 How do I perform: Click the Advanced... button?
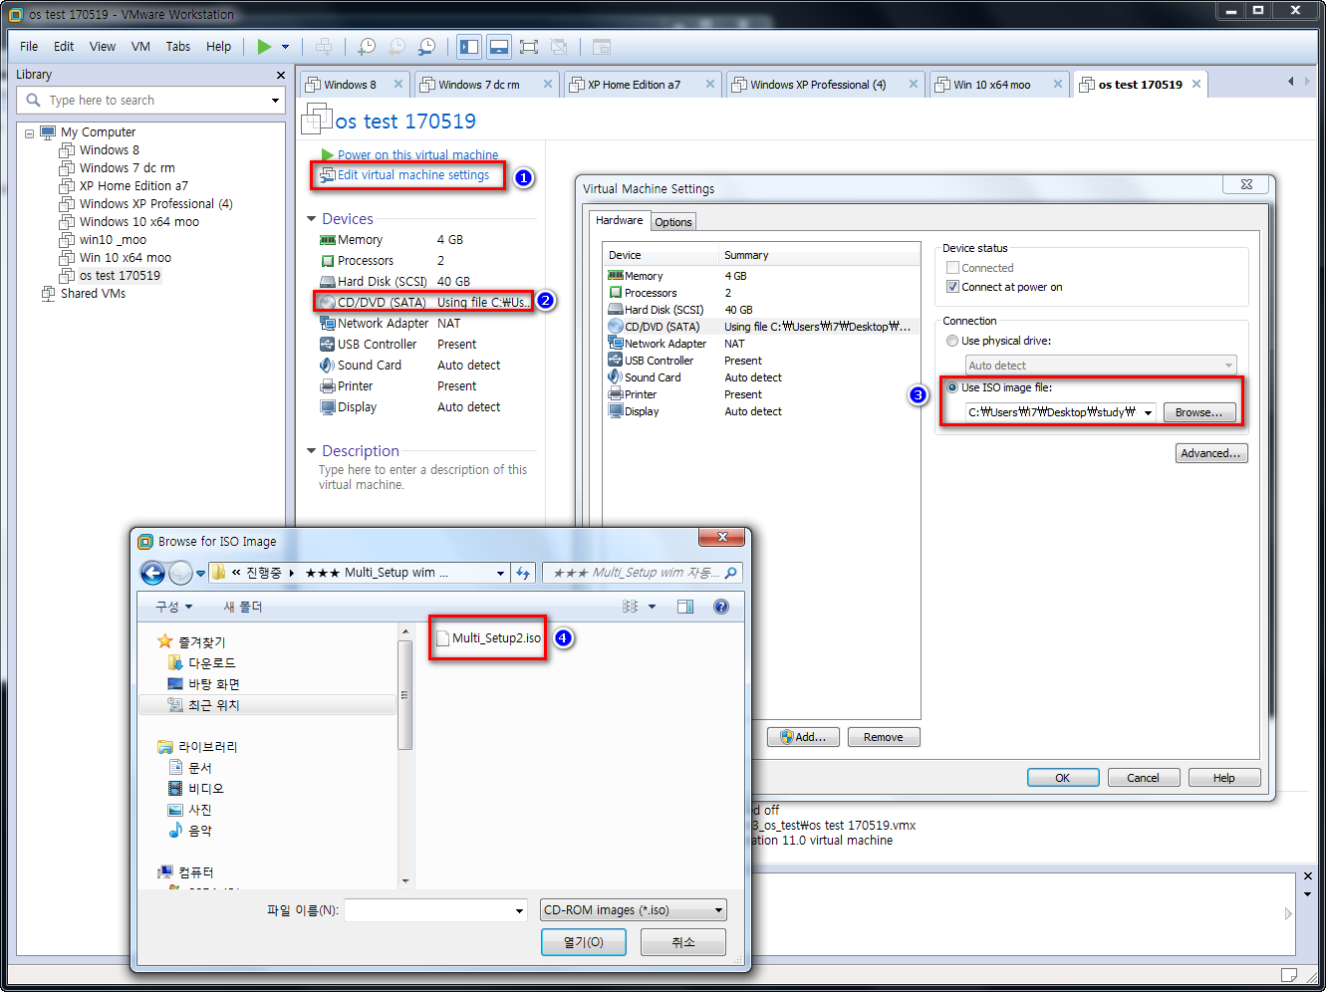(x=1211, y=453)
